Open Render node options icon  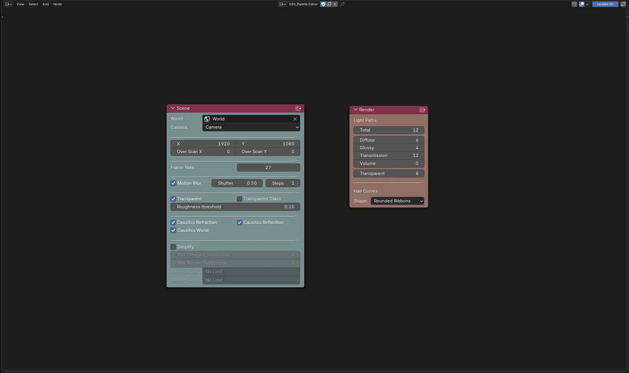[422, 110]
